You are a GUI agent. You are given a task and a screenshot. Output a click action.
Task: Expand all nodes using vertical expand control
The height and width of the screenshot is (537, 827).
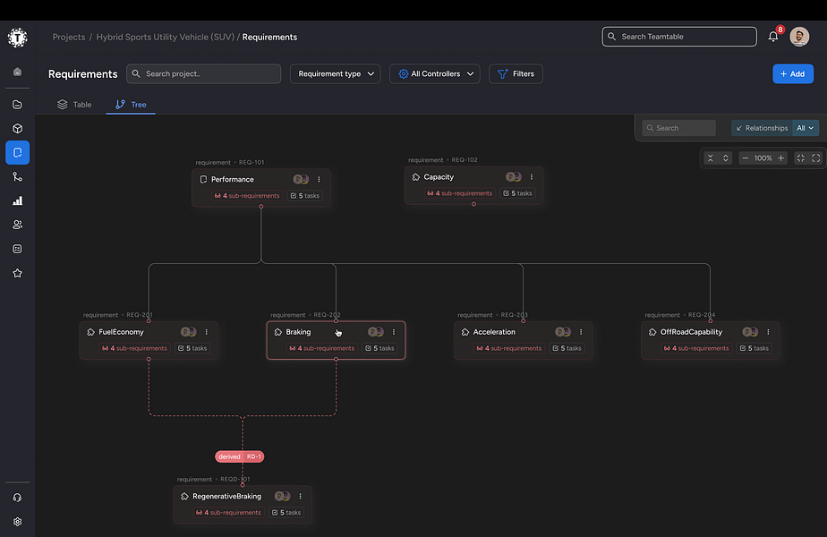[725, 158]
